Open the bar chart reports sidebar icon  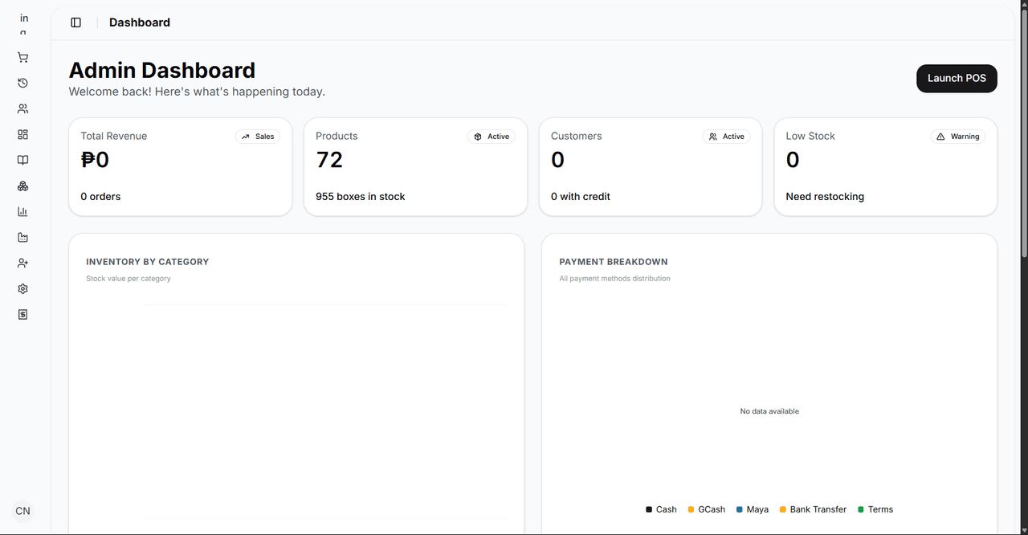[22, 211]
